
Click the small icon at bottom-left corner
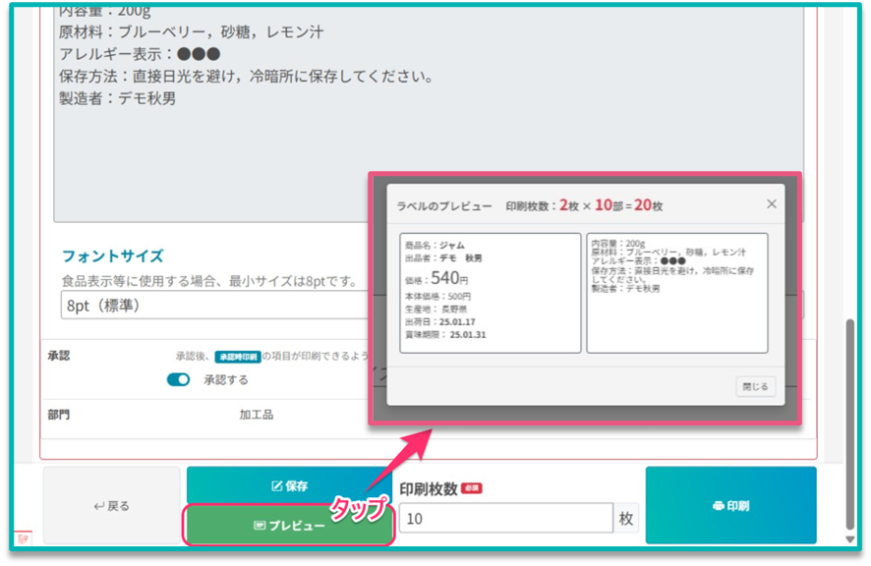click(22, 538)
